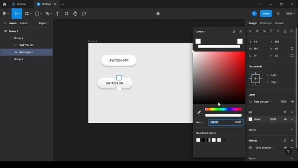This screenshot has width=298, height=168.
Task: Toggle constrain proportions for width and height
Action: pyautogui.click(x=292, y=49)
